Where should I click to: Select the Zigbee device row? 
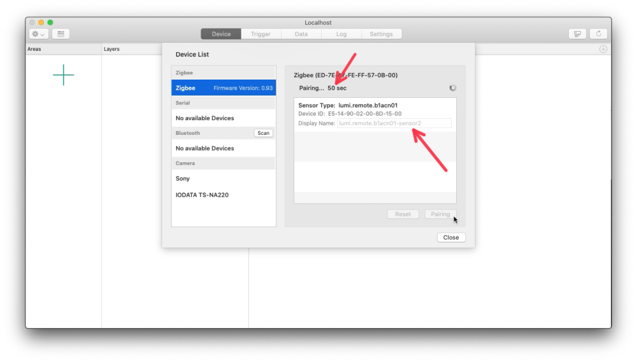pos(224,88)
